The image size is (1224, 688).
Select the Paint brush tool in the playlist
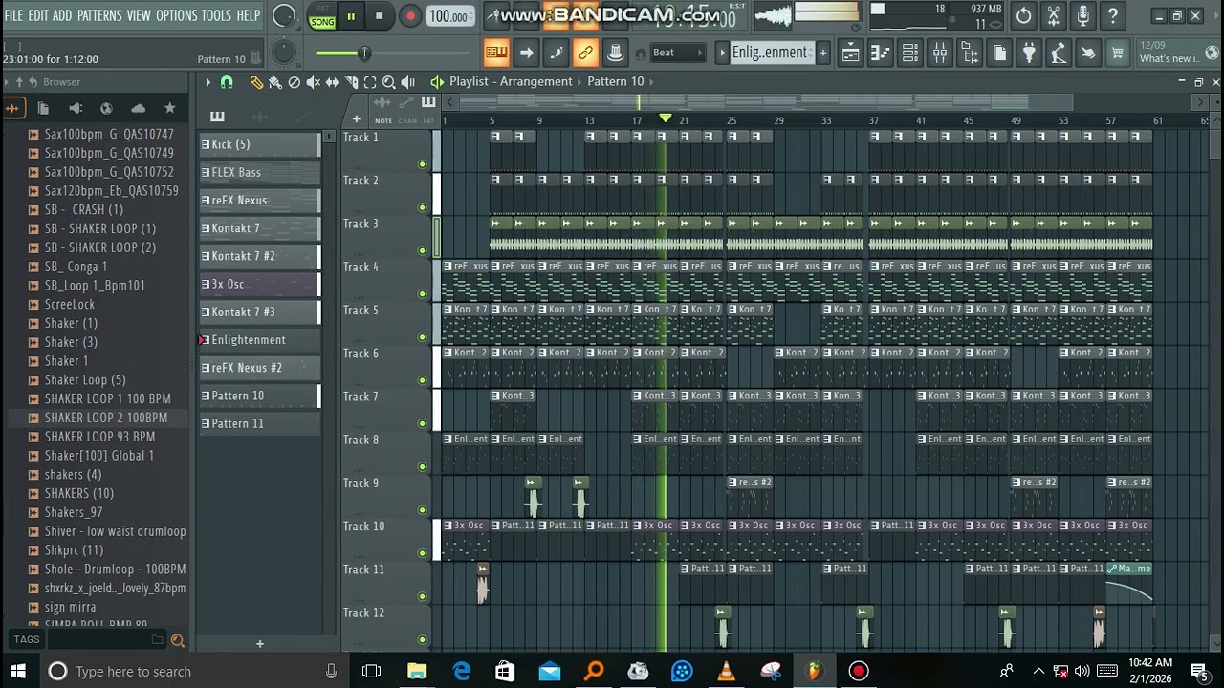(274, 82)
